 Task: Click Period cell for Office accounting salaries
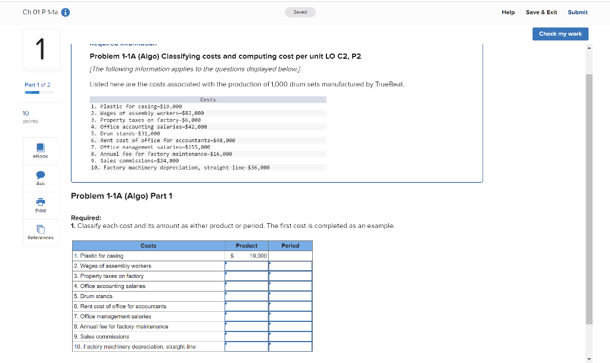[x=290, y=286]
